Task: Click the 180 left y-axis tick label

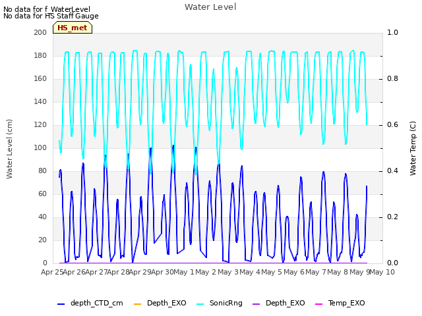Action: click(x=40, y=55)
